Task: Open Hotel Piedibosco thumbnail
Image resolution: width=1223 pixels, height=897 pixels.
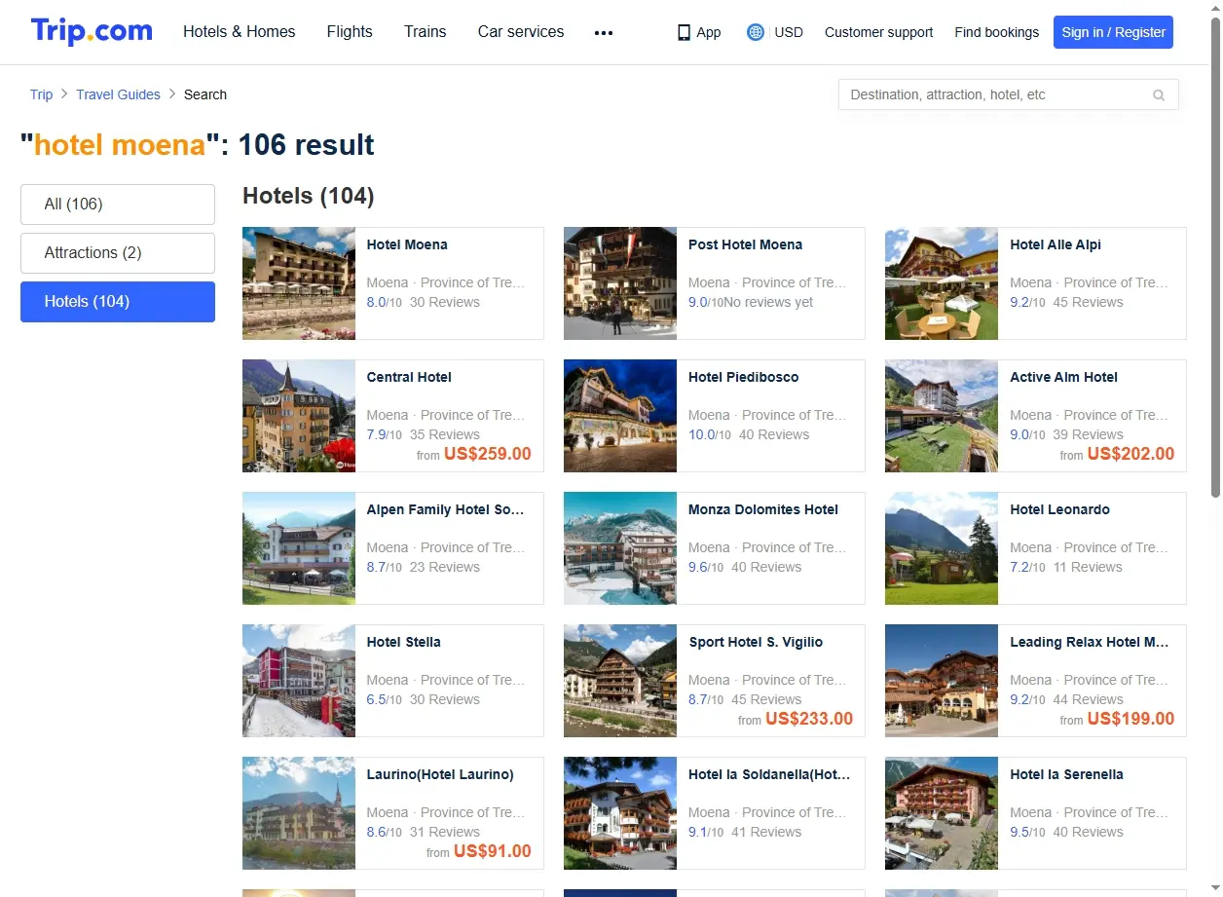Action: tap(620, 416)
